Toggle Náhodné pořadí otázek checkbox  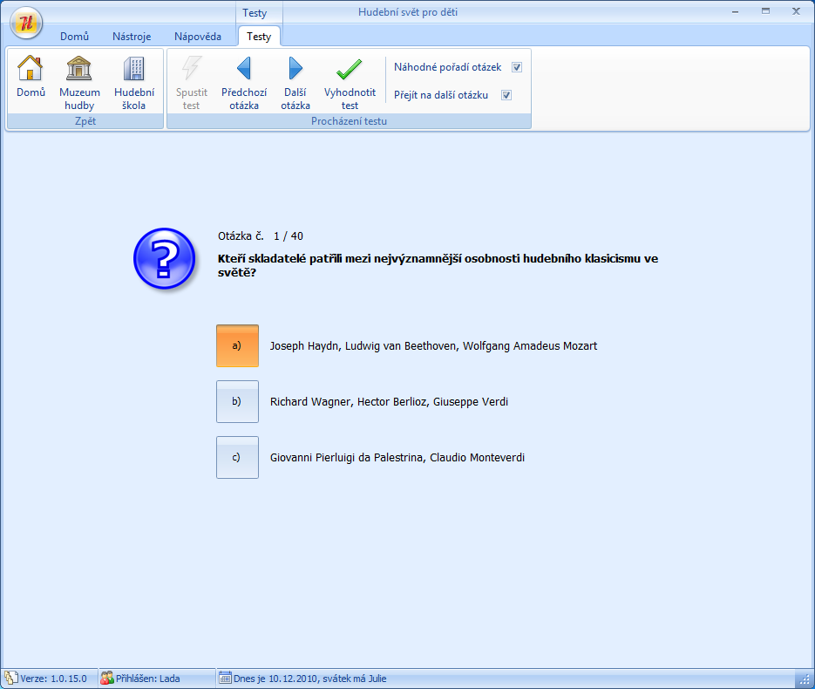(x=517, y=67)
